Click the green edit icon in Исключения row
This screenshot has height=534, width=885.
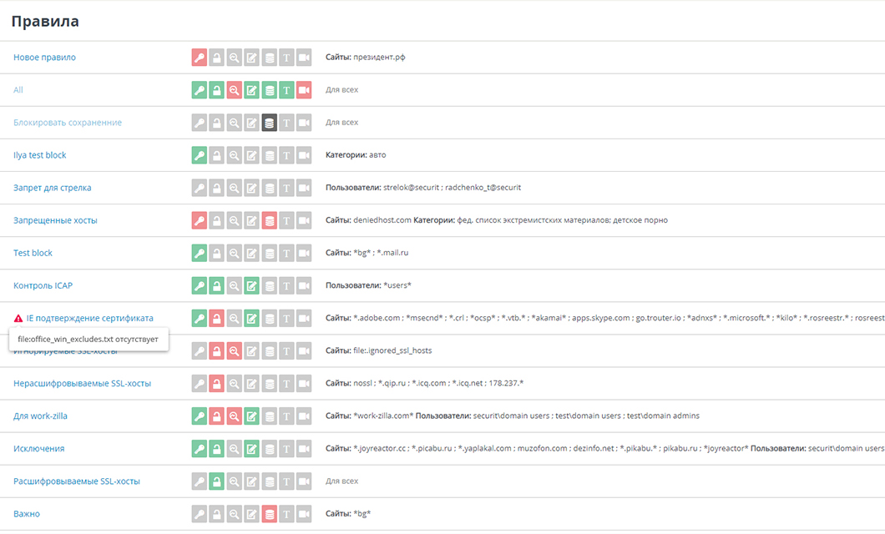[x=252, y=450]
